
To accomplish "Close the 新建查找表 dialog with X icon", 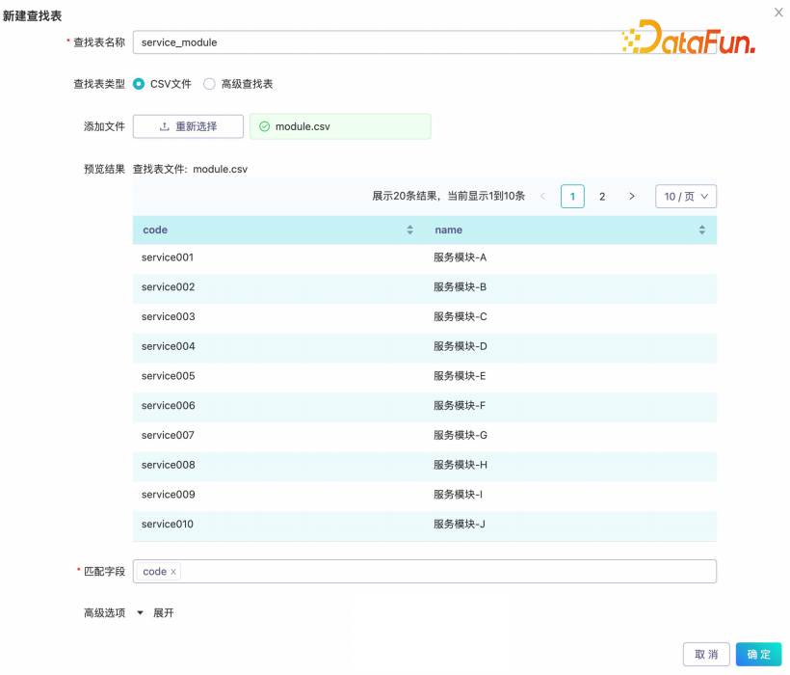I will [x=778, y=13].
